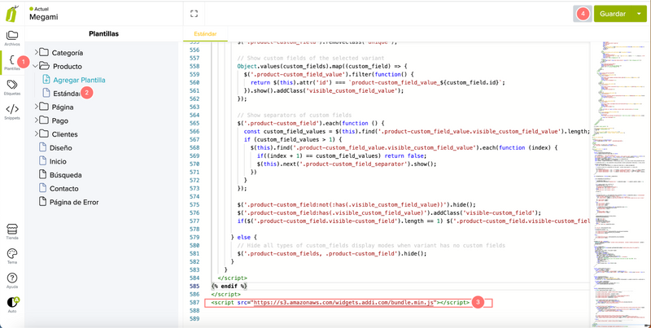Expand the Categoría folder
651x328 pixels.
coord(37,53)
